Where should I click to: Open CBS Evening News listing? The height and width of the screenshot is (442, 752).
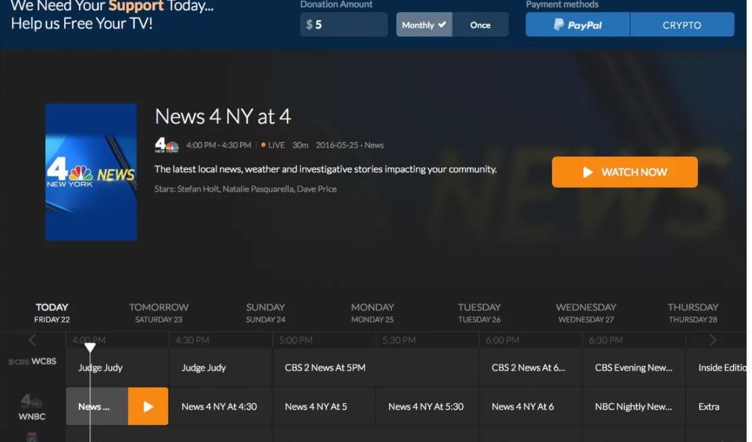coord(634,368)
